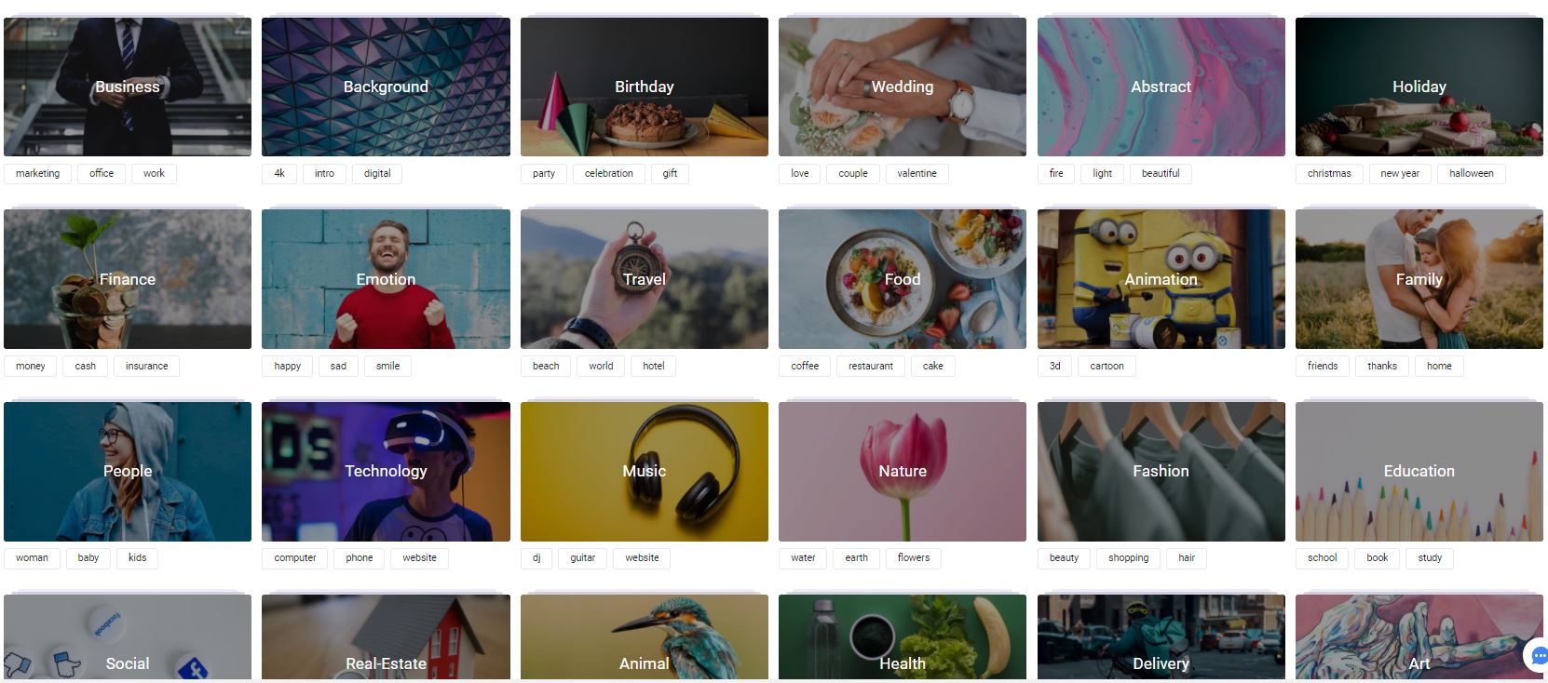Open the Business category thumbnail
The width and height of the screenshot is (1548, 683).
128,87
